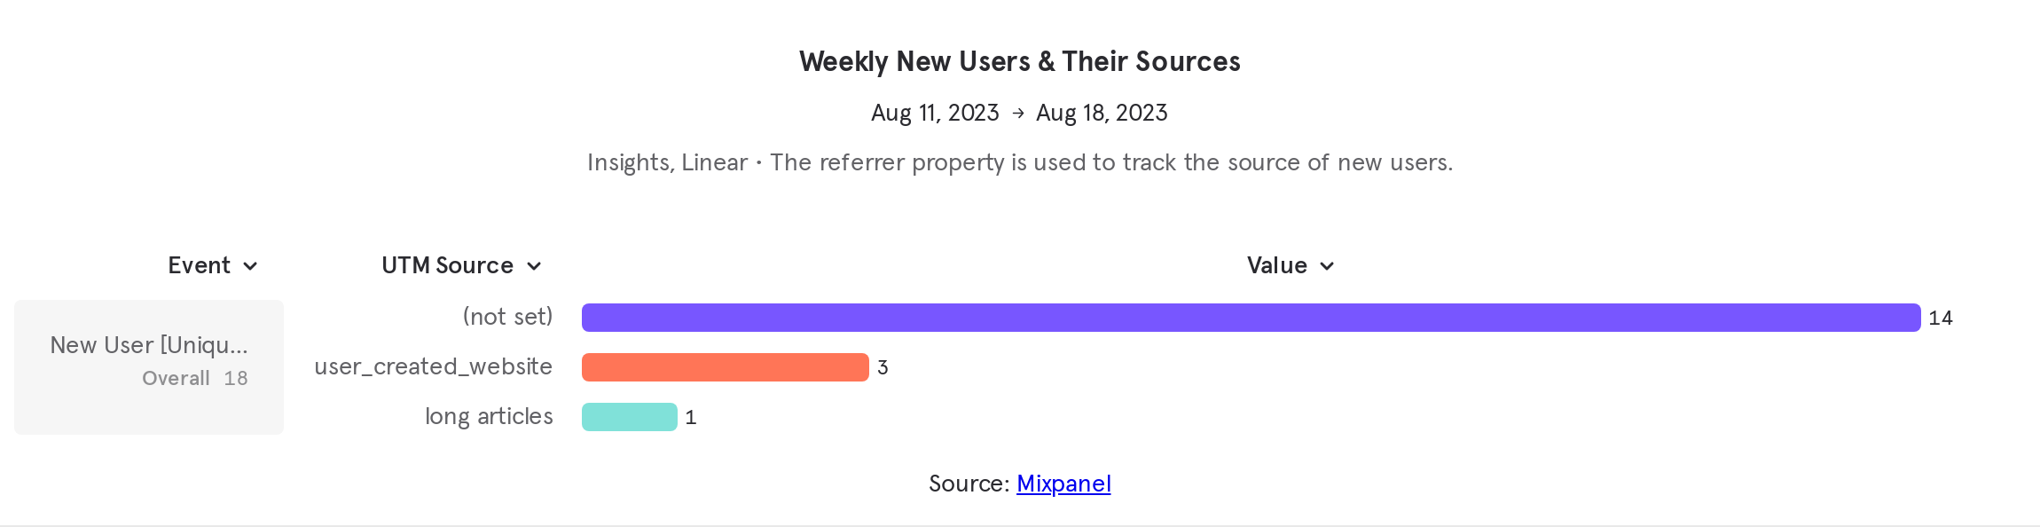Image resolution: width=2040 pixels, height=527 pixels.
Task: Click the chart title Weekly New Users
Action: coord(1020,61)
